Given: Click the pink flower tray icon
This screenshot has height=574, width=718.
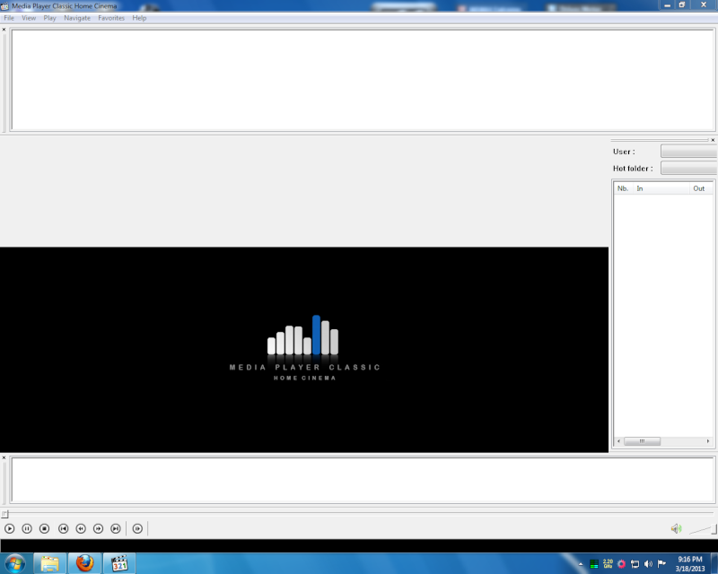Looking at the screenshot, I should coord(621,564).
